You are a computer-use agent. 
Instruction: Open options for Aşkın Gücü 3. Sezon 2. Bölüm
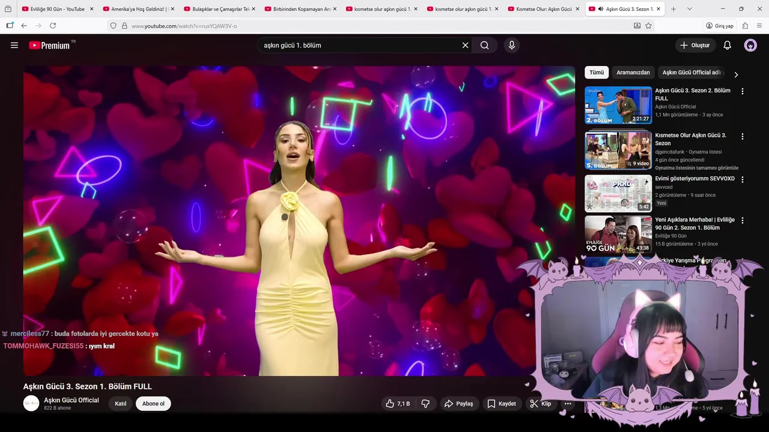click(742, 91)
